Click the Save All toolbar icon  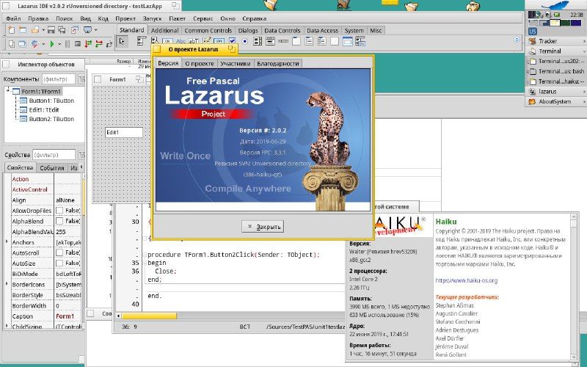click(x=62, y=30)
